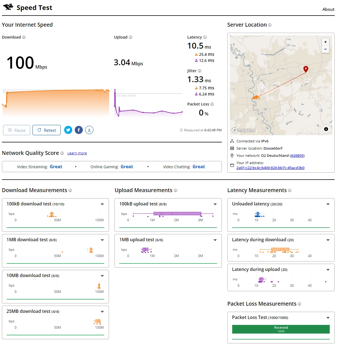The height and width of the screenshot is (347, 338).
Task: Click the Speed Test rabbit logo
Action: point(8,7)
